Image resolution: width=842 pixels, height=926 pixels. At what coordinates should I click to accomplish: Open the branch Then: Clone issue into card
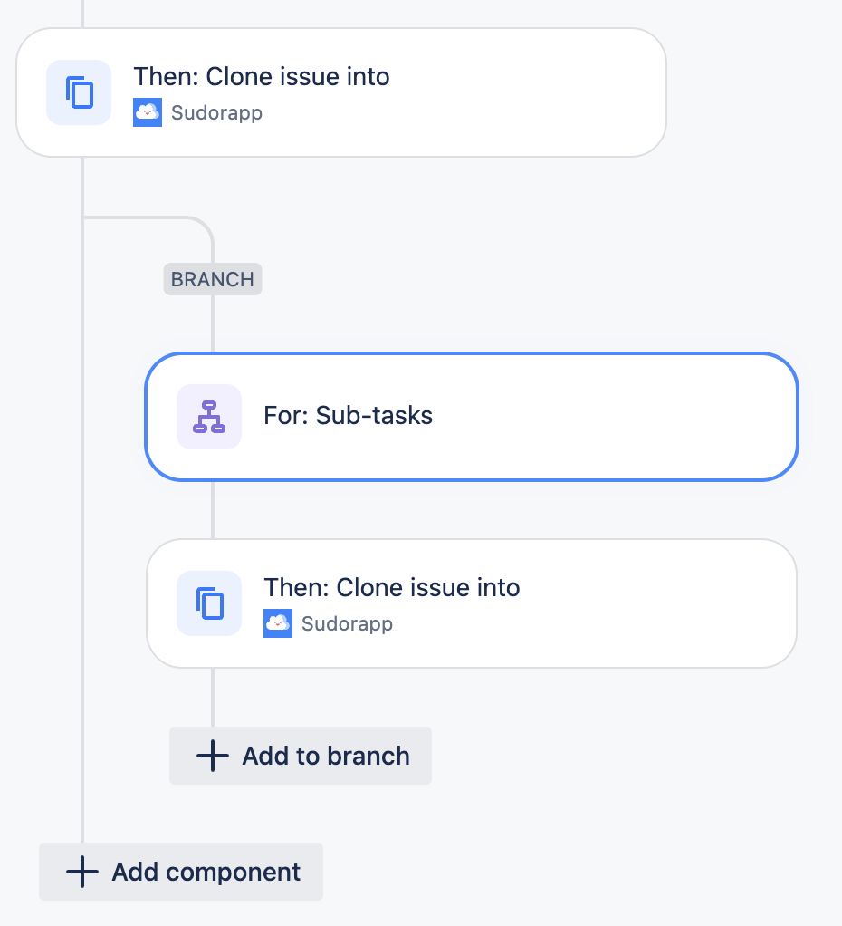(x=472, y=603)
